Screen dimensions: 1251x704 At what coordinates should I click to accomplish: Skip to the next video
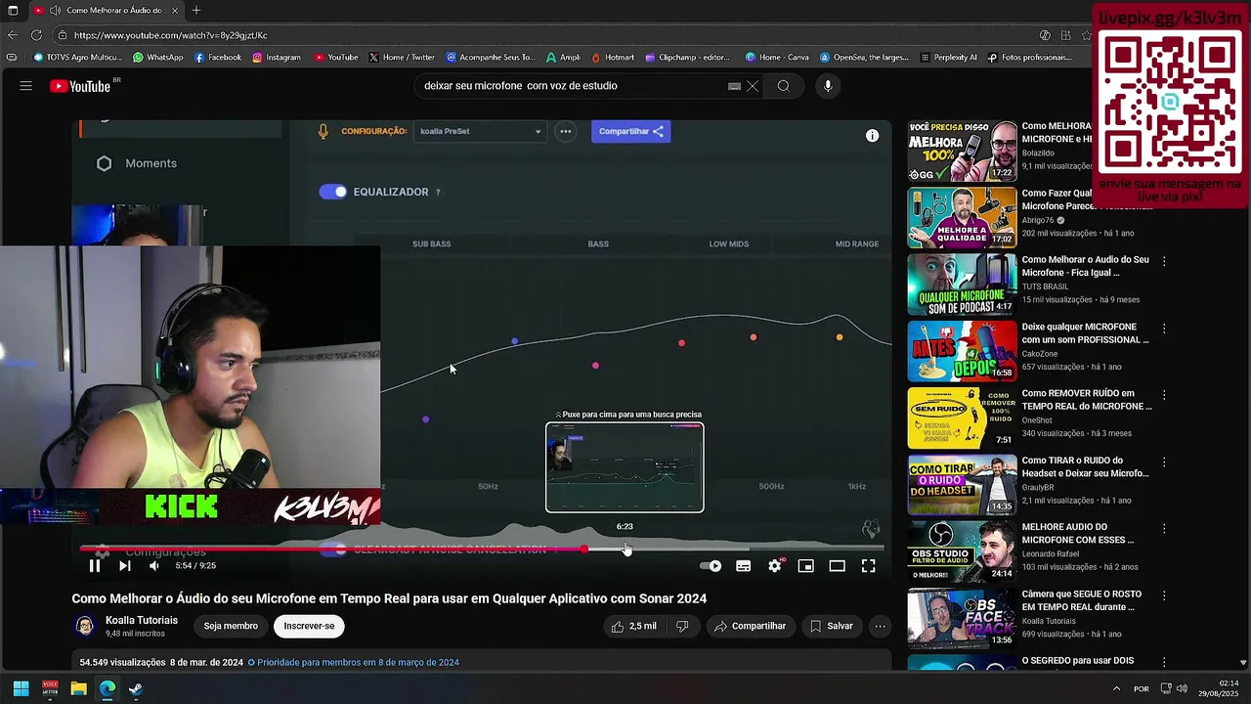[124, 566]
